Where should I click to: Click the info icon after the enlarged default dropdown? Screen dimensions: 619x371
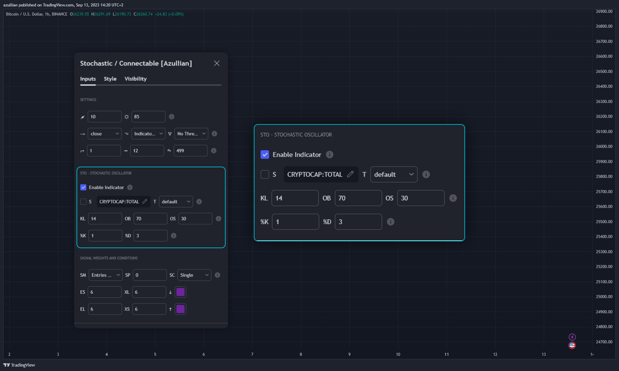point(426,175)
